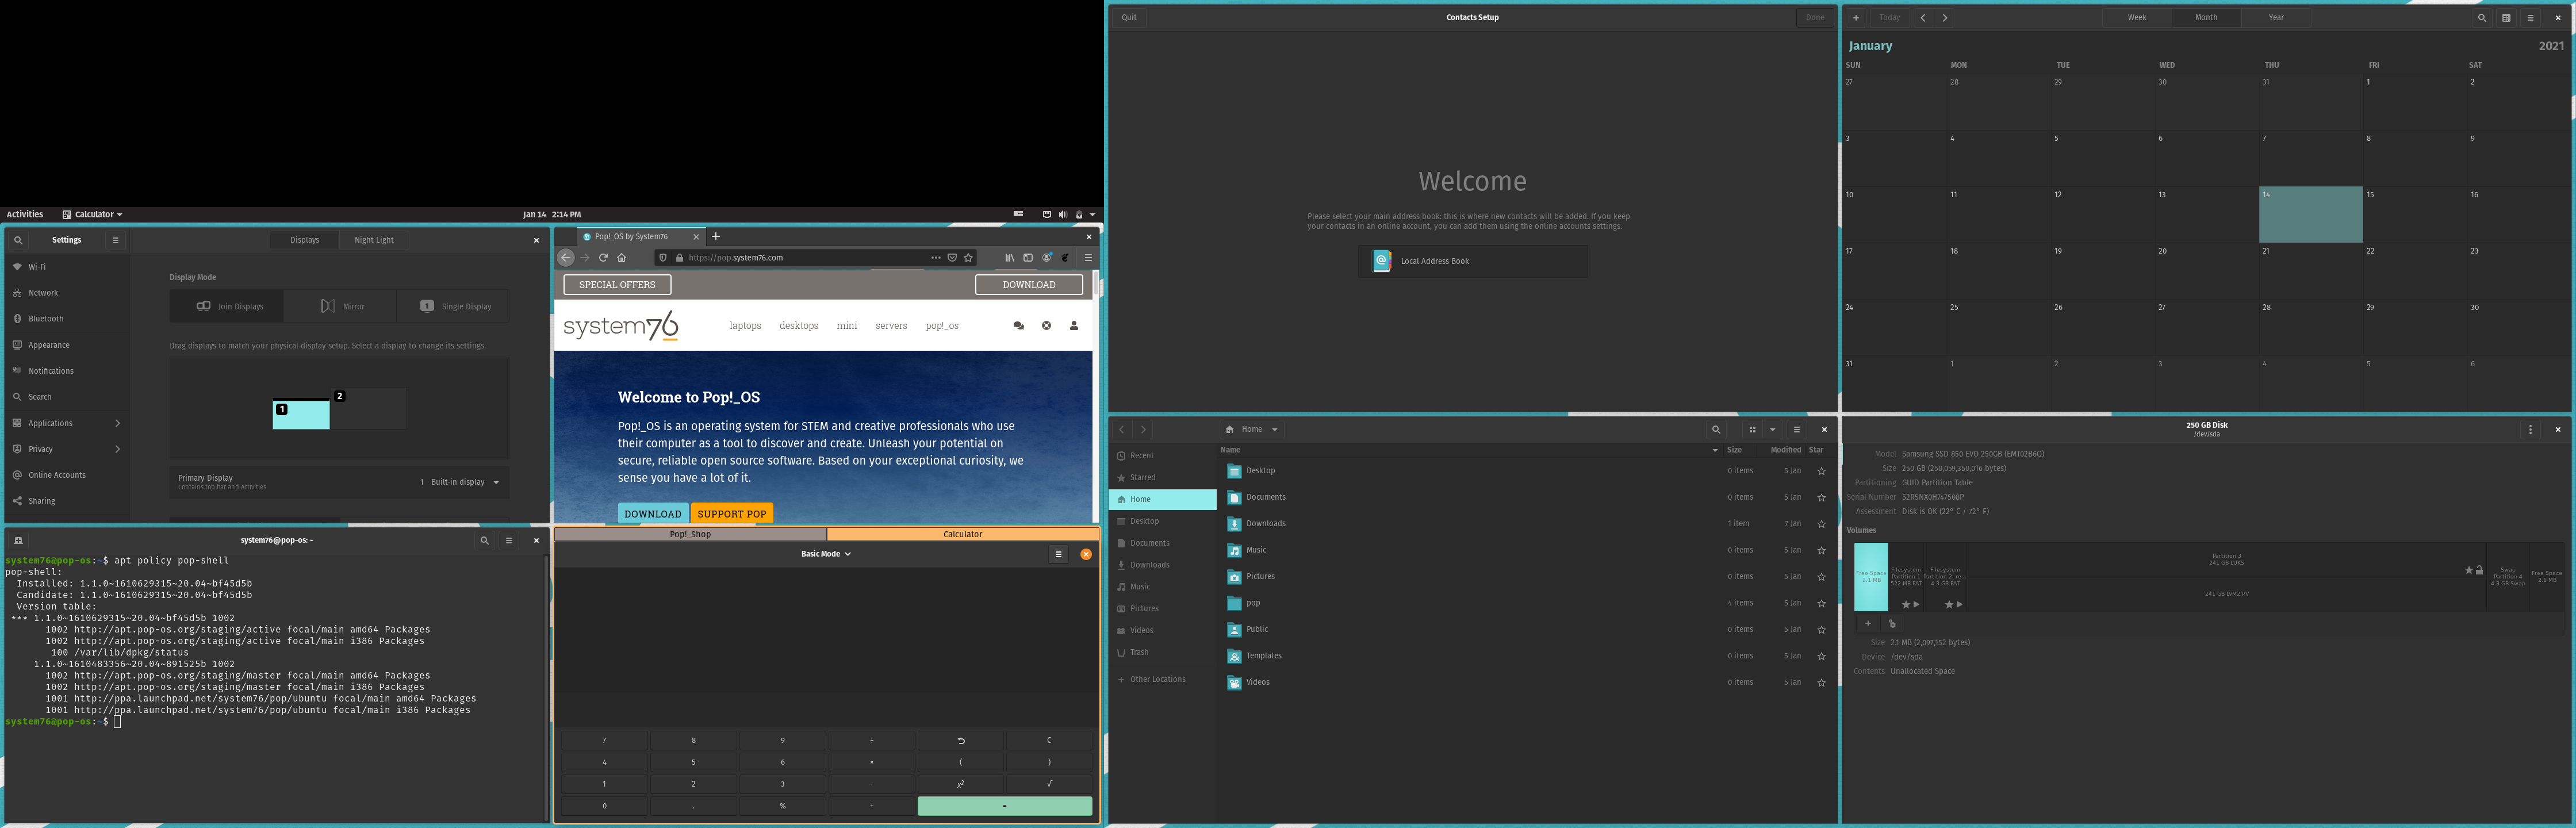This screenshot has width=2576, height=828.
Task: Select Mirror display mode
Action: coord(341,306)
